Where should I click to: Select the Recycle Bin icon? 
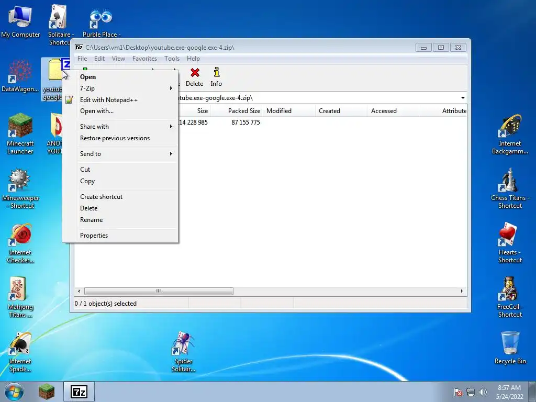pyautogui.click(x=510, y=348)
